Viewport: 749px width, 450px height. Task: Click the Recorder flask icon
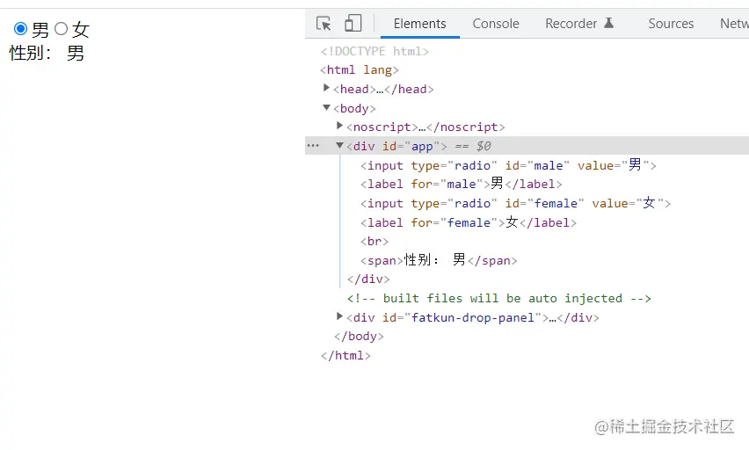[609, 24]
